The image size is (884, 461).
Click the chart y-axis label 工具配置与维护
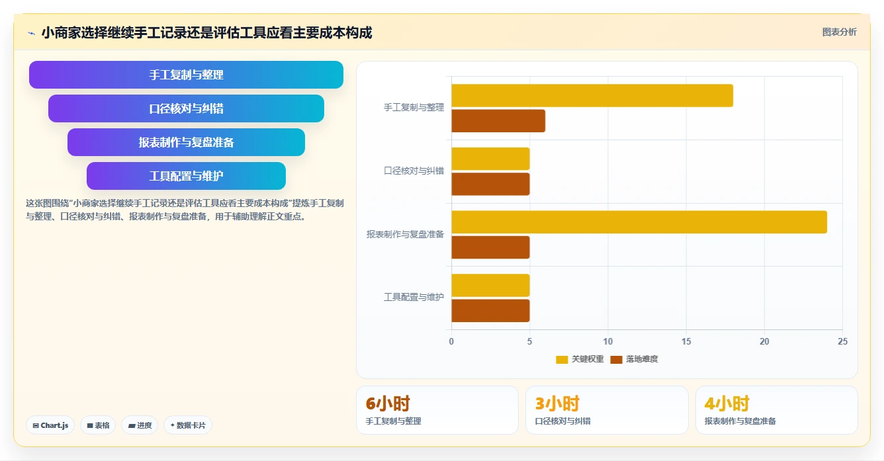pyautogui.click(x=414, y=298)
